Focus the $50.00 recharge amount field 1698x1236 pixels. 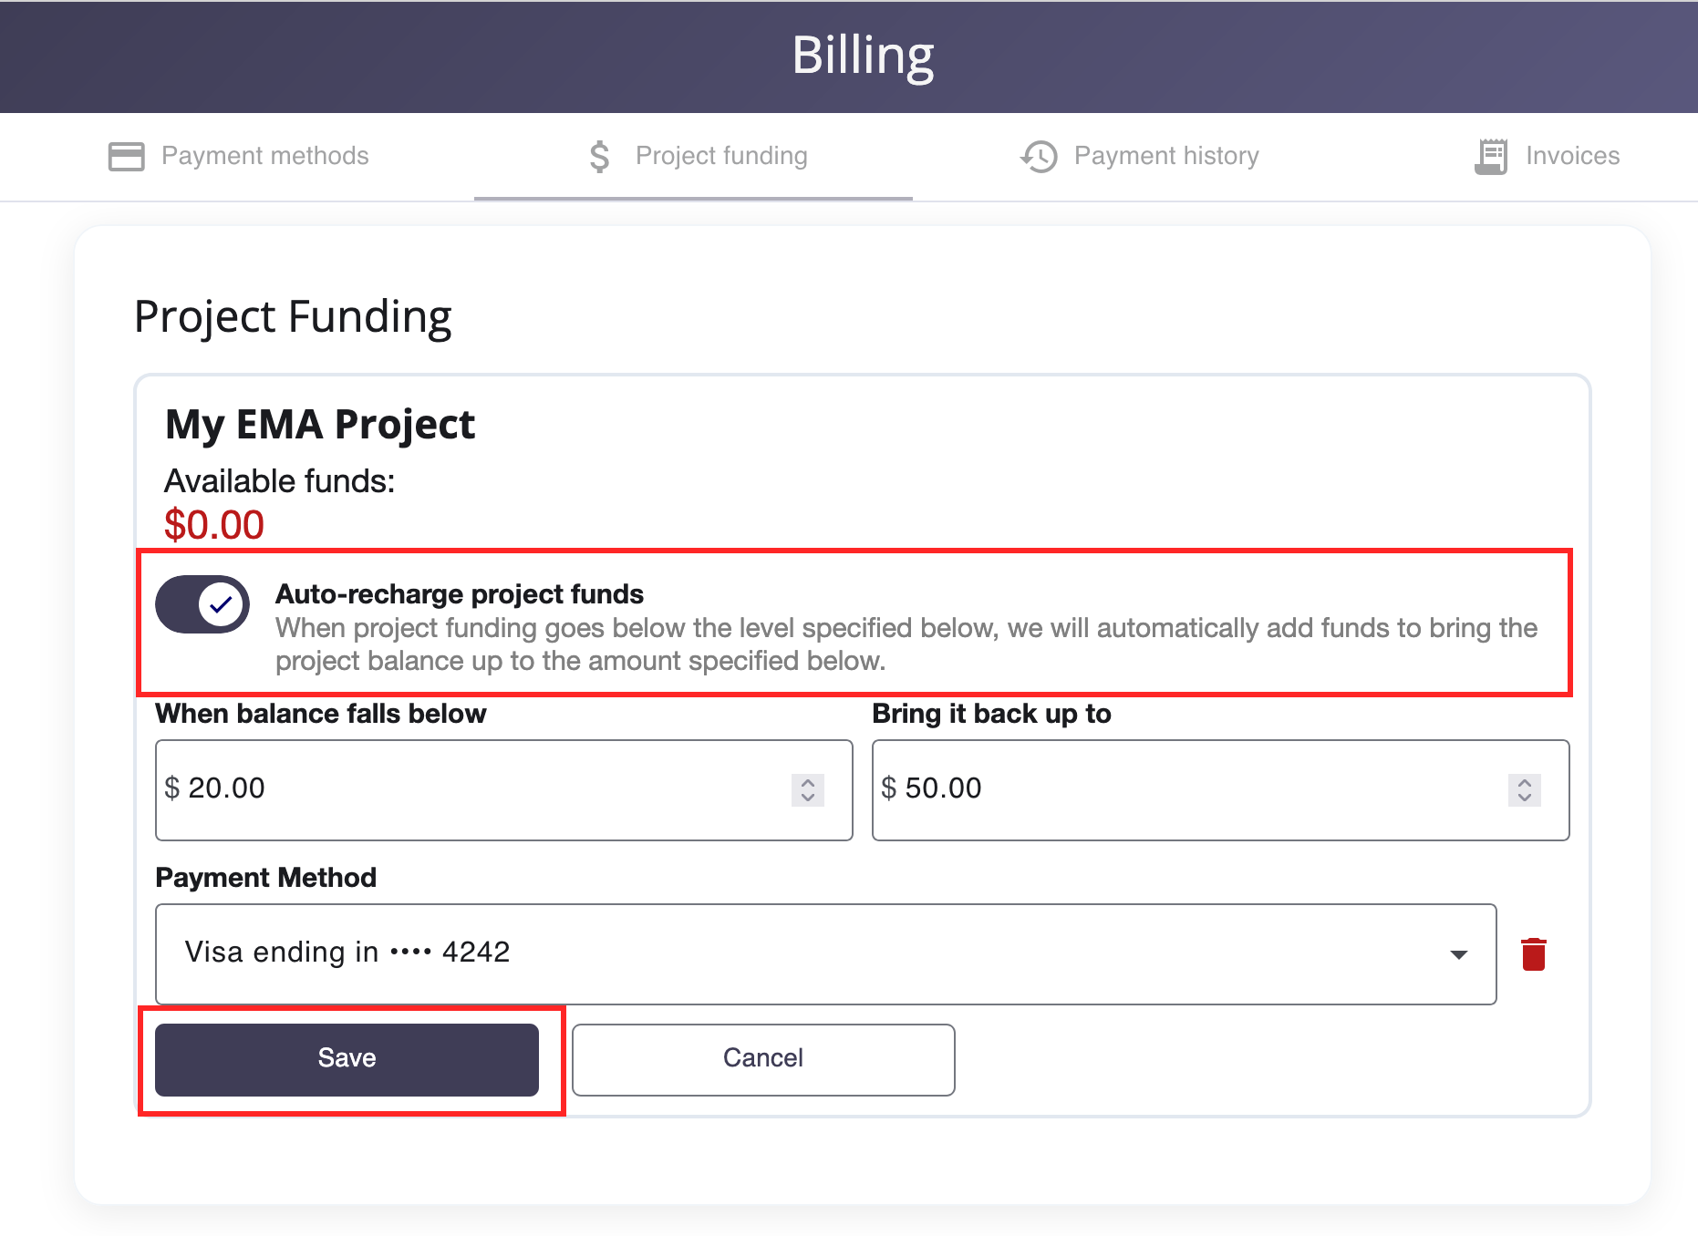[1185, 789]
